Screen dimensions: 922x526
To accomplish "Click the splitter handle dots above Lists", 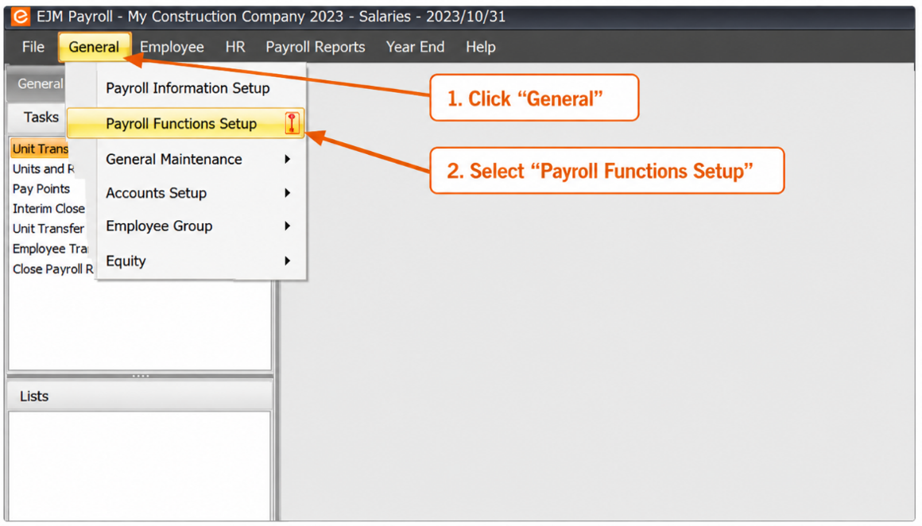I will (140, 376).
